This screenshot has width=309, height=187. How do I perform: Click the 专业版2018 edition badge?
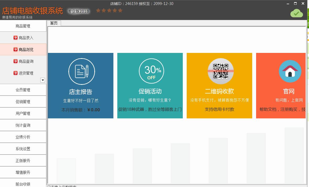79,11
